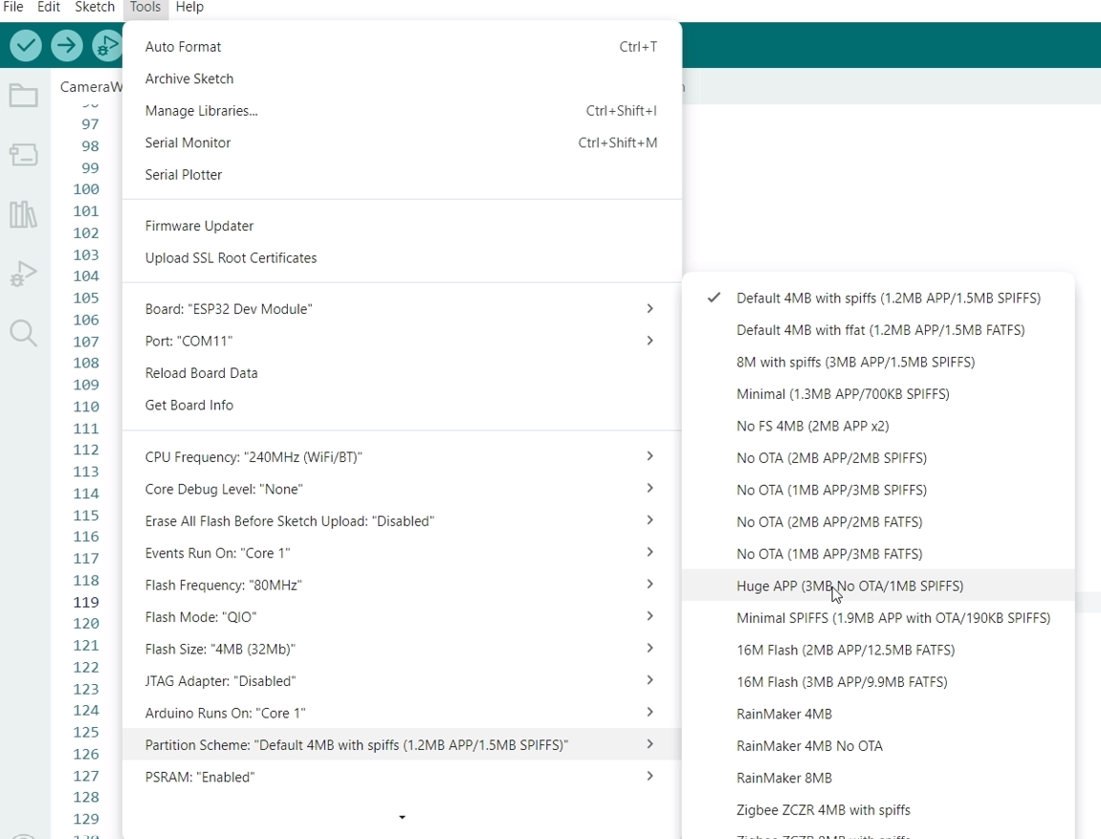Click Manage Libraries... menu entry

coord(201,111)
